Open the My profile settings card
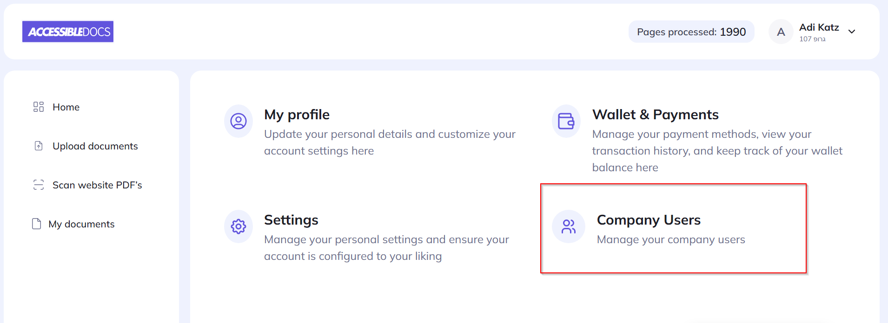 pyautogui.click(x=297, y=115)
